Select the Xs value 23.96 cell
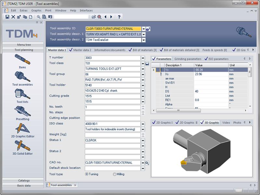The height and width of the screenshot is (195, 260). click(211, 74)
